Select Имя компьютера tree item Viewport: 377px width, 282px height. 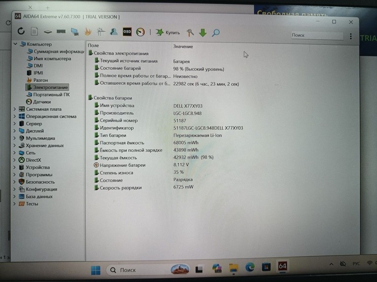[x=49, y=59]
